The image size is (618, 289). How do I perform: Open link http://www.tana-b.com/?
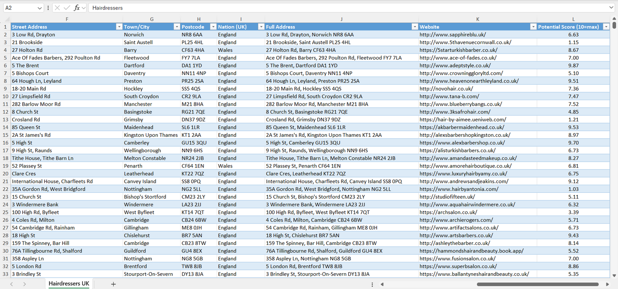pyautogui.click(x=449, y=96)
